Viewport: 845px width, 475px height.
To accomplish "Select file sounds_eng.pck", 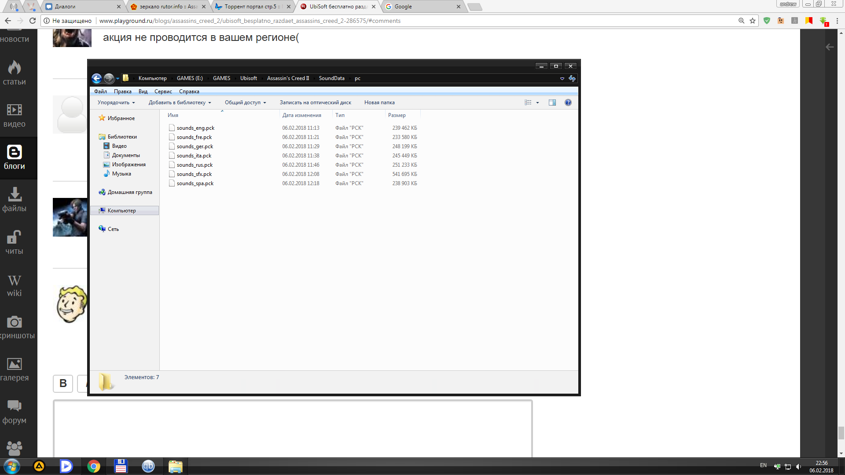I will [x=191, y=128].
